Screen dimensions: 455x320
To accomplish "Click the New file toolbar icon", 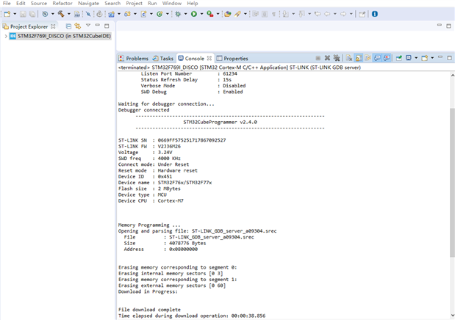I will tap(7, 14).
